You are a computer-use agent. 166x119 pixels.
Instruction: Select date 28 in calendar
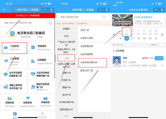[139, 38]
